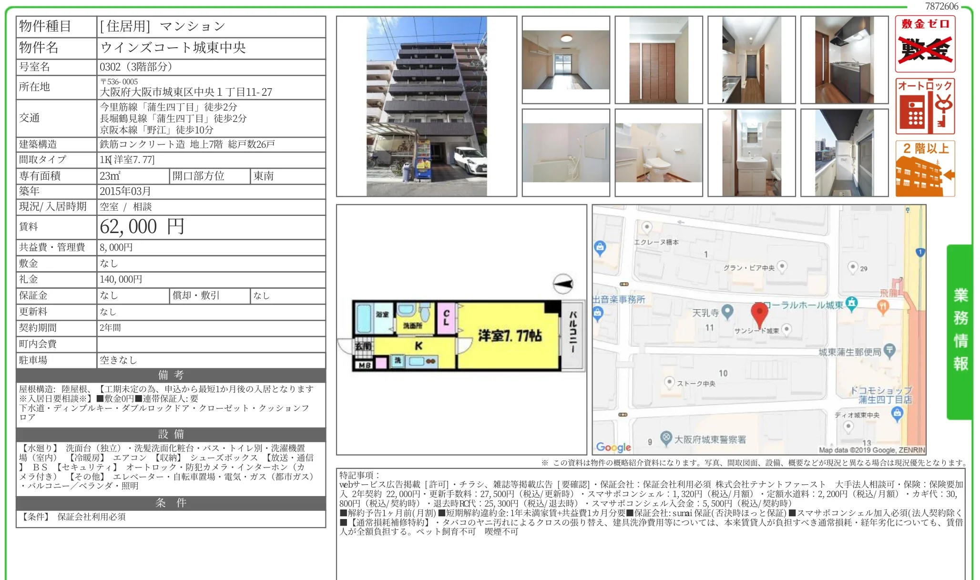
Task: Open the brown closet doors photo
Action: [x=659, y=60]
